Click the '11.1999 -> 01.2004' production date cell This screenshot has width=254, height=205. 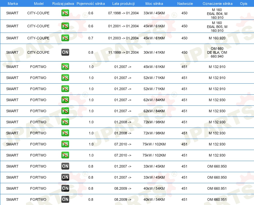coord(123,52)
